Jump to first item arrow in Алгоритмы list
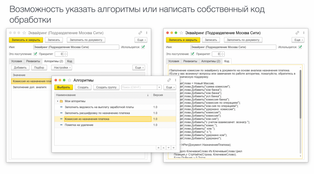This screenshot has width=314, height=174. click(x=159, y=148)
